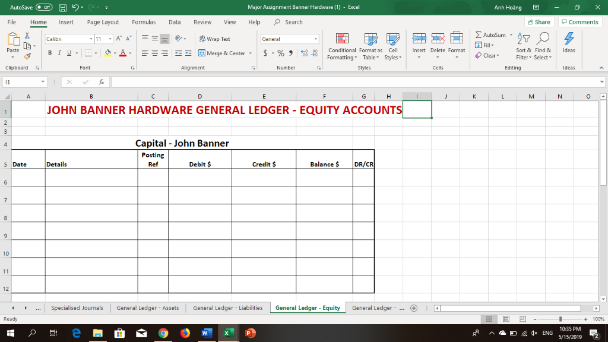Viewport: 608px width, 342px height.
Task: Click the Format Painter icon
Action: click(27, 56)
